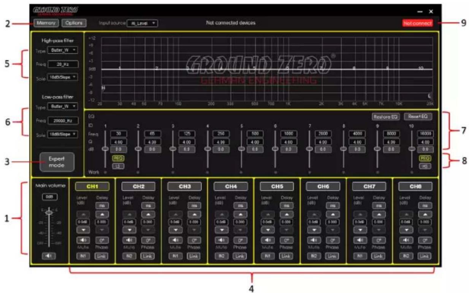Select the CH1 channel tab

click(92, 186)
